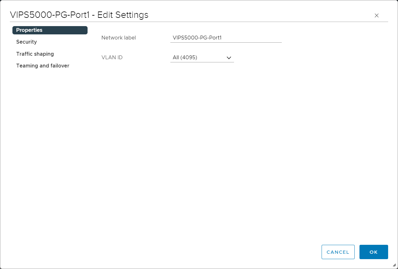Screen dimensions: 398x269
Task: Click the "VLAN ID" caption text
Action: [112, 58]
